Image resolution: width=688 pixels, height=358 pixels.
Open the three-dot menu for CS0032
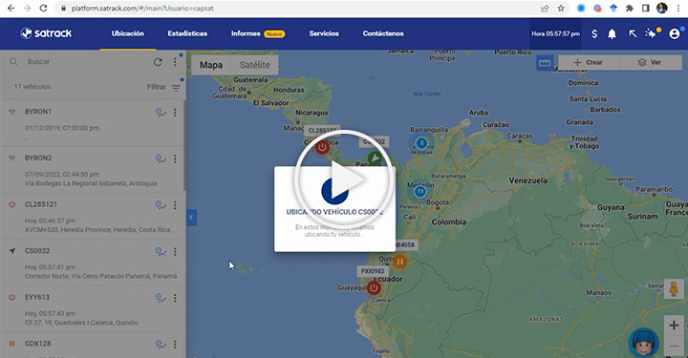point(175,251)
